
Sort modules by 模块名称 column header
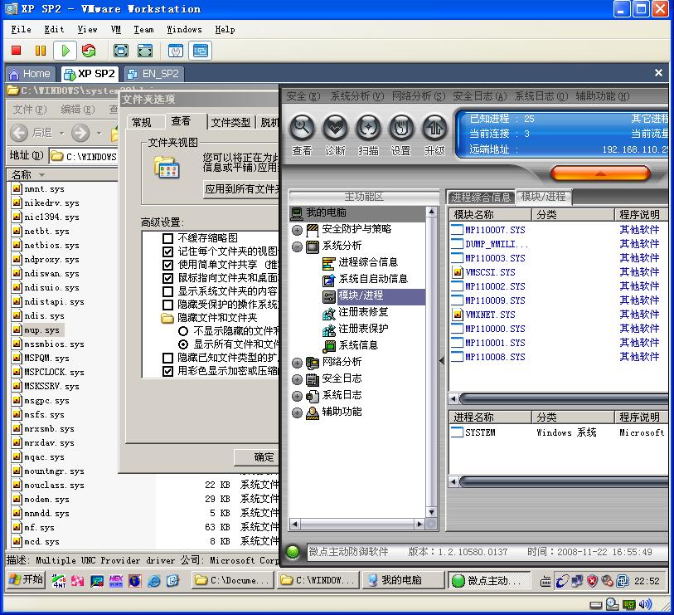(491, 215)
